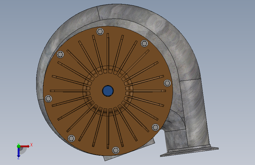Select the bottommost hex bolt on the brown cover

point(116,150)
